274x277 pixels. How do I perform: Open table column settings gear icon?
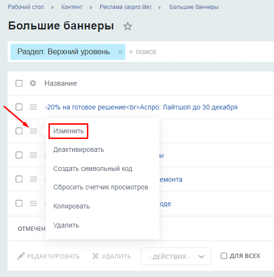point(33,83)
